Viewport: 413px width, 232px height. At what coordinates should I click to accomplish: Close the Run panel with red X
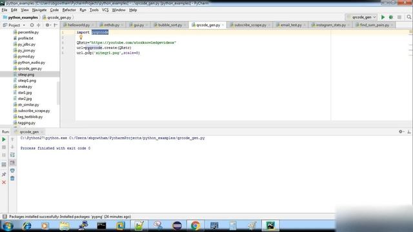tap(4, 182)
